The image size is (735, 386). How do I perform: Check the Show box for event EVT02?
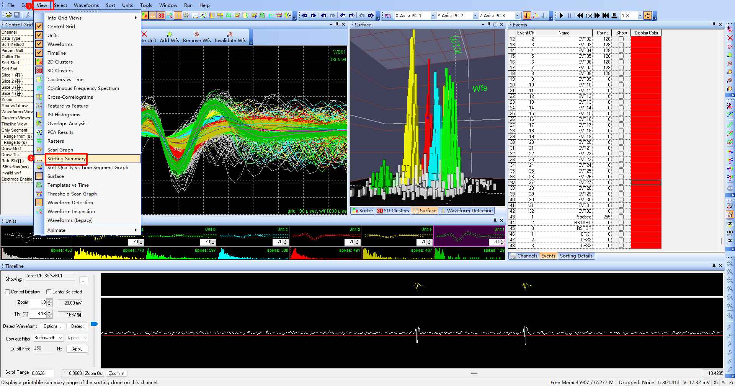point(621,39)
